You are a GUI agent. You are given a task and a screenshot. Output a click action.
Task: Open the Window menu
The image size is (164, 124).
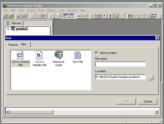pos(72,10)
